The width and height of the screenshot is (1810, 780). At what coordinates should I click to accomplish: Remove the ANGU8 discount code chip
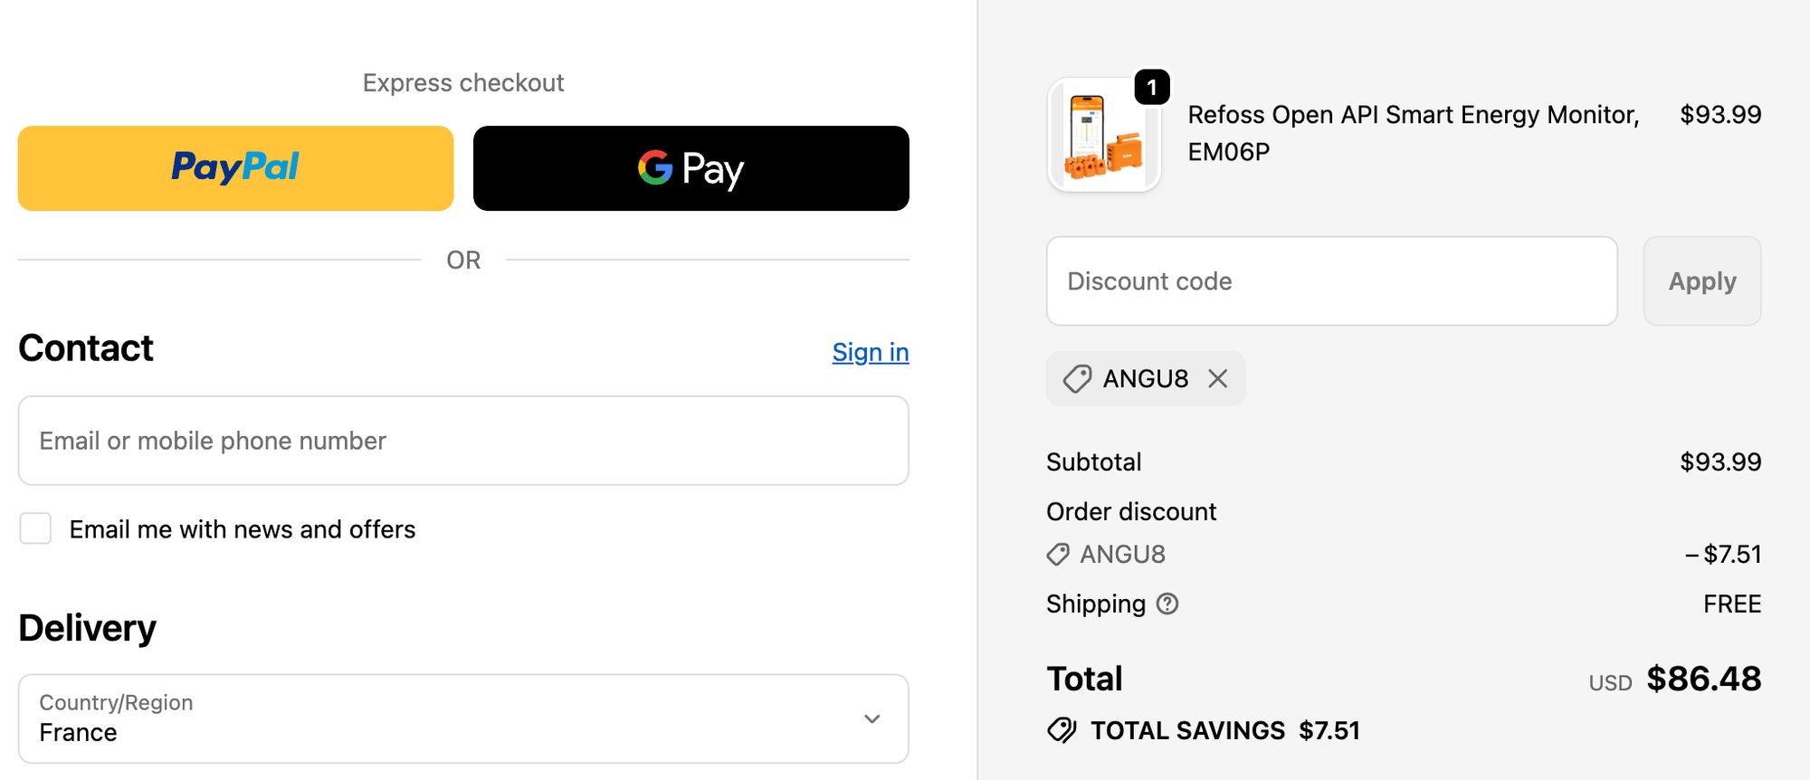pyautogui.click(x=1218, y=378)
